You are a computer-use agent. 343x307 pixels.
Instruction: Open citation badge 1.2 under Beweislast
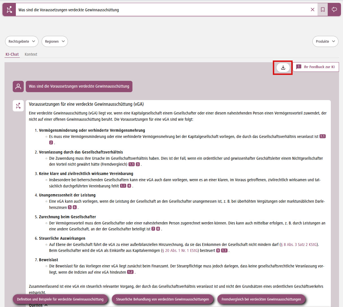coord(130,272)
